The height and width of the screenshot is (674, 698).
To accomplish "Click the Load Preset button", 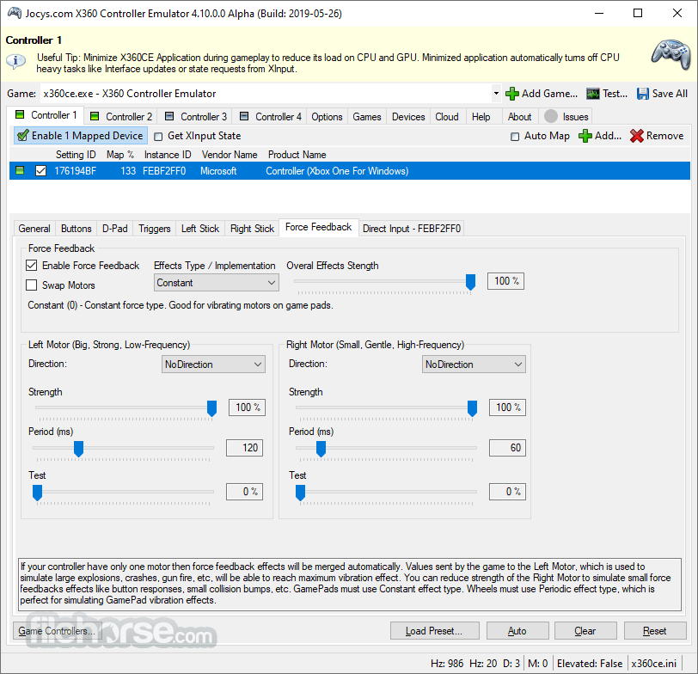I will click(434, 631).
